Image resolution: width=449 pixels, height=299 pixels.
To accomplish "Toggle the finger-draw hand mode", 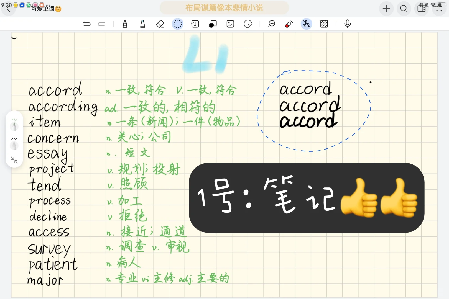I will pyautogui.click(x=307, y=24).
